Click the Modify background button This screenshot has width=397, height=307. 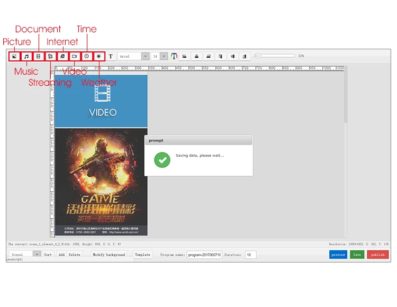[109, 255]
